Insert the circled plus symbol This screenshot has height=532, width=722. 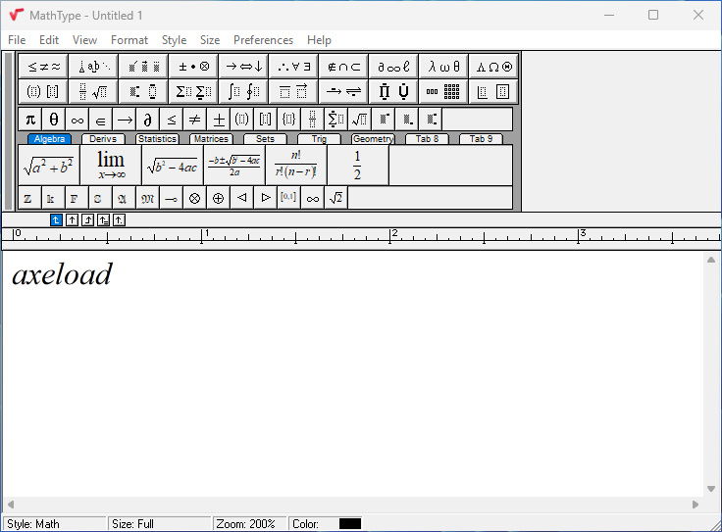218,198
